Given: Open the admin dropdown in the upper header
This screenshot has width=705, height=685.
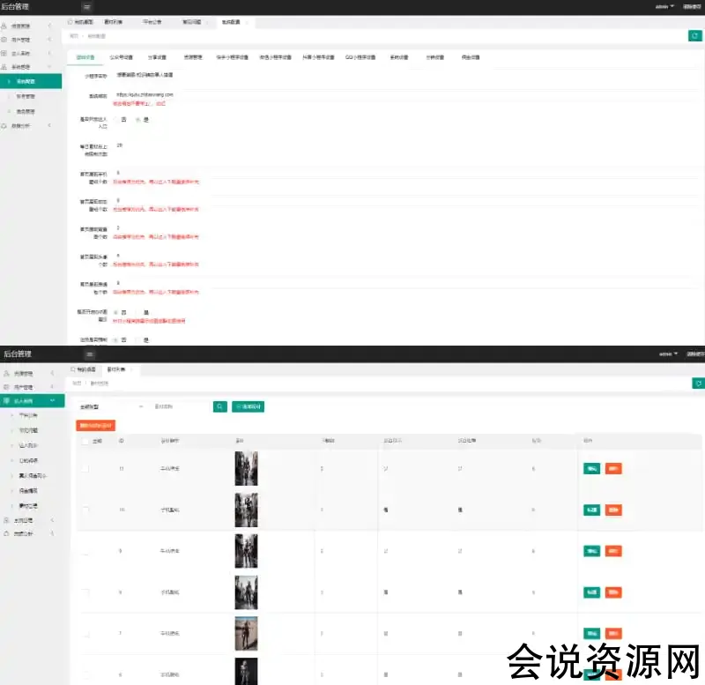Looking at the screenshot, I should click(664, 7).
